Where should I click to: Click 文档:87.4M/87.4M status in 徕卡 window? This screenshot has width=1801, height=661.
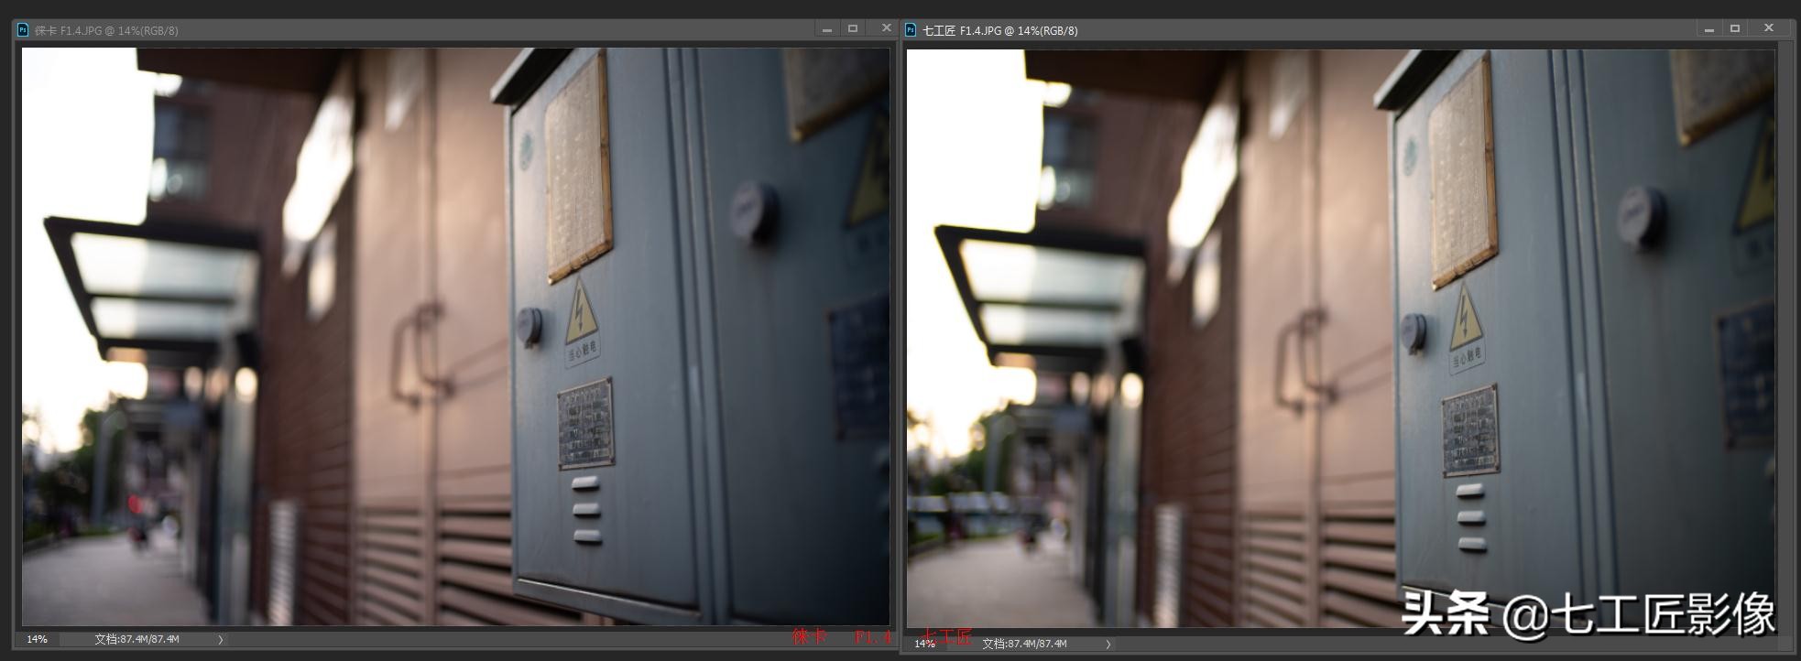[x=136, y=639]
